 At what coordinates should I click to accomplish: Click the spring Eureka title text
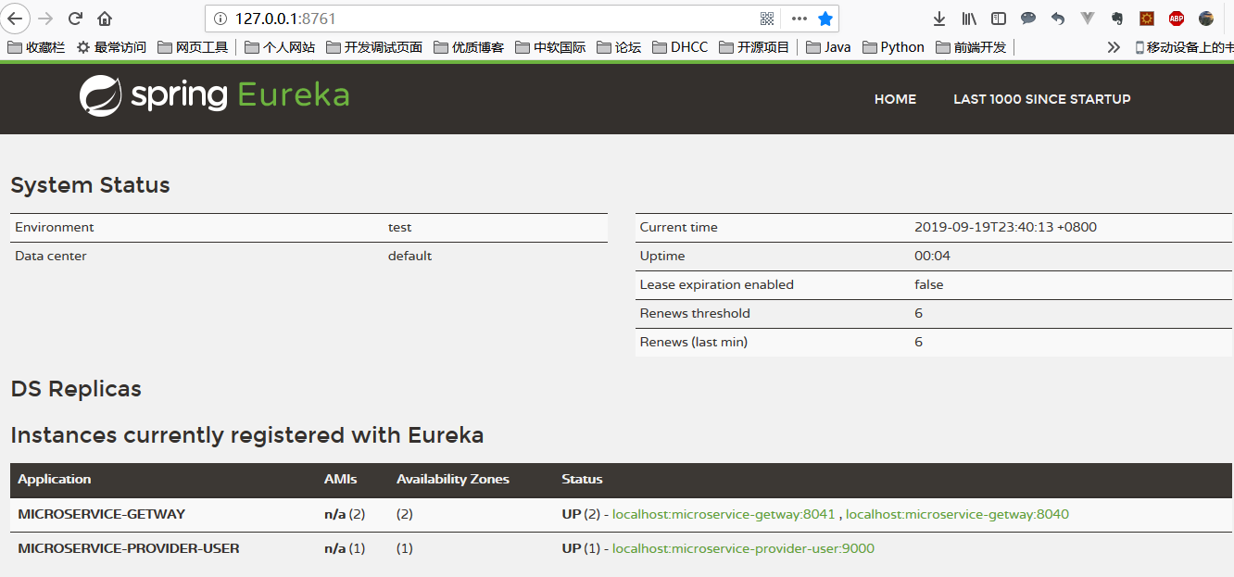[x=240, y=95]
